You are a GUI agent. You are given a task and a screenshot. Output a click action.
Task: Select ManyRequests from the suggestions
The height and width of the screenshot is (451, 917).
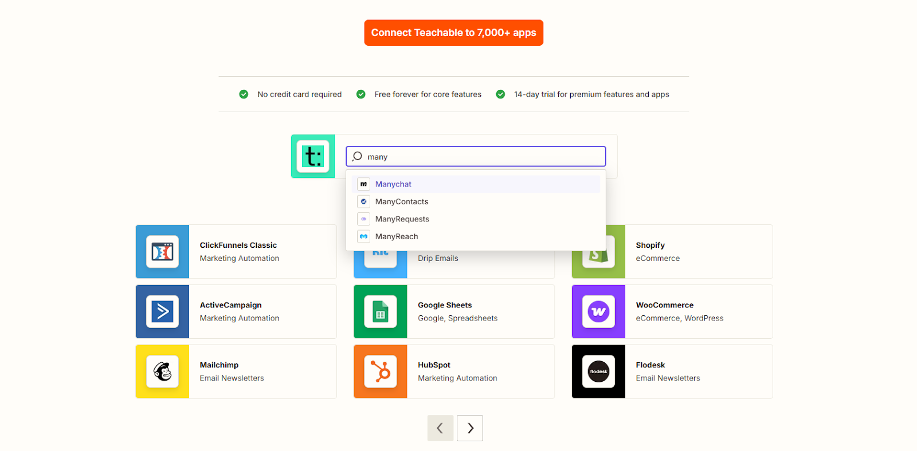pos(476,219)
